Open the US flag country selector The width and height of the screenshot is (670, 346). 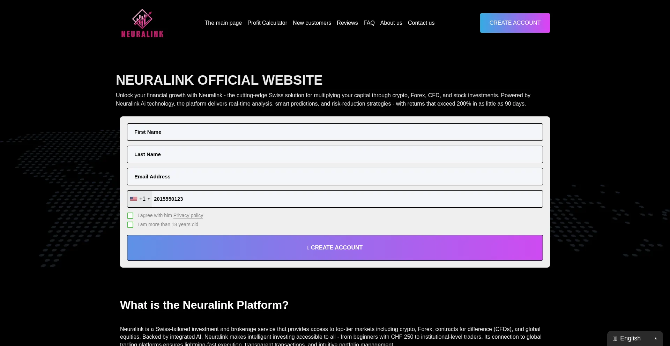point(140,199)
